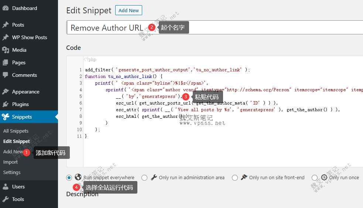
Task: Select Only run once radio button
Action: click(315, 178)
